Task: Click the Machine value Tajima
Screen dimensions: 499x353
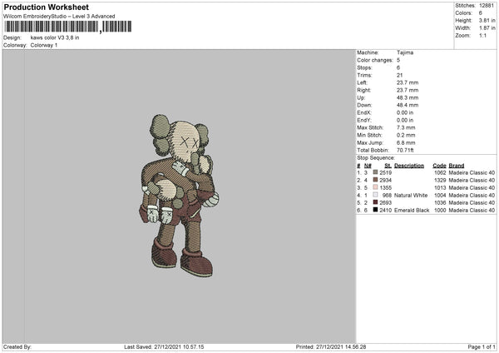Action: click(x=405, y=52)
